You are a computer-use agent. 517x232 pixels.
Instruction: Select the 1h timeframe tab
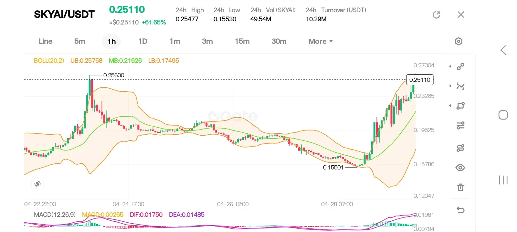pos(111,41)
